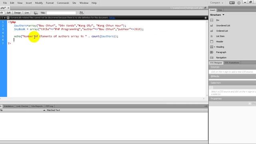Expand the Properties section header
The image size is (256, 144).
pos(232,99)
